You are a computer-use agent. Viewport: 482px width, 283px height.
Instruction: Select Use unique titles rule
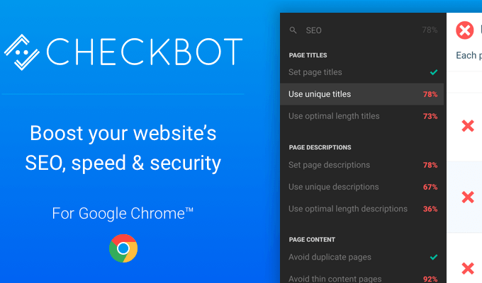320,94
